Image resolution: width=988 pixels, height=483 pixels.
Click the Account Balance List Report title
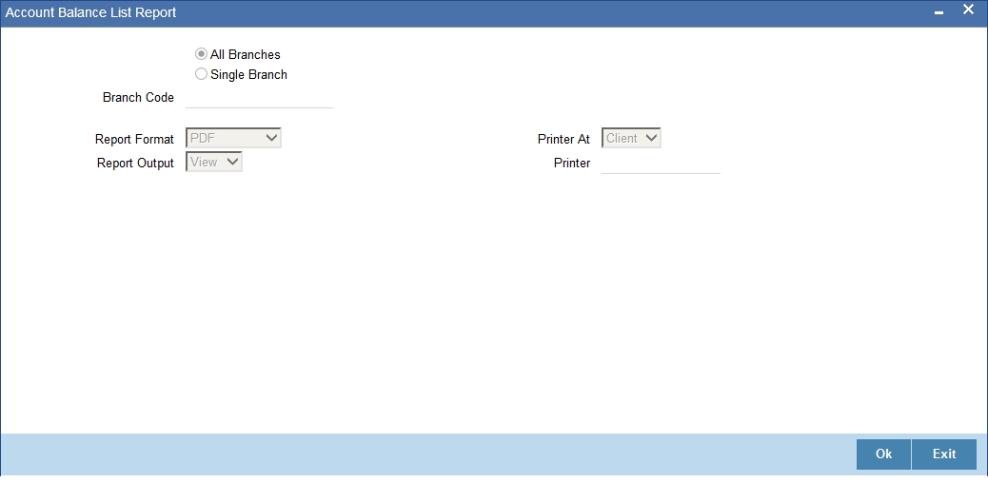click(90, 12)
